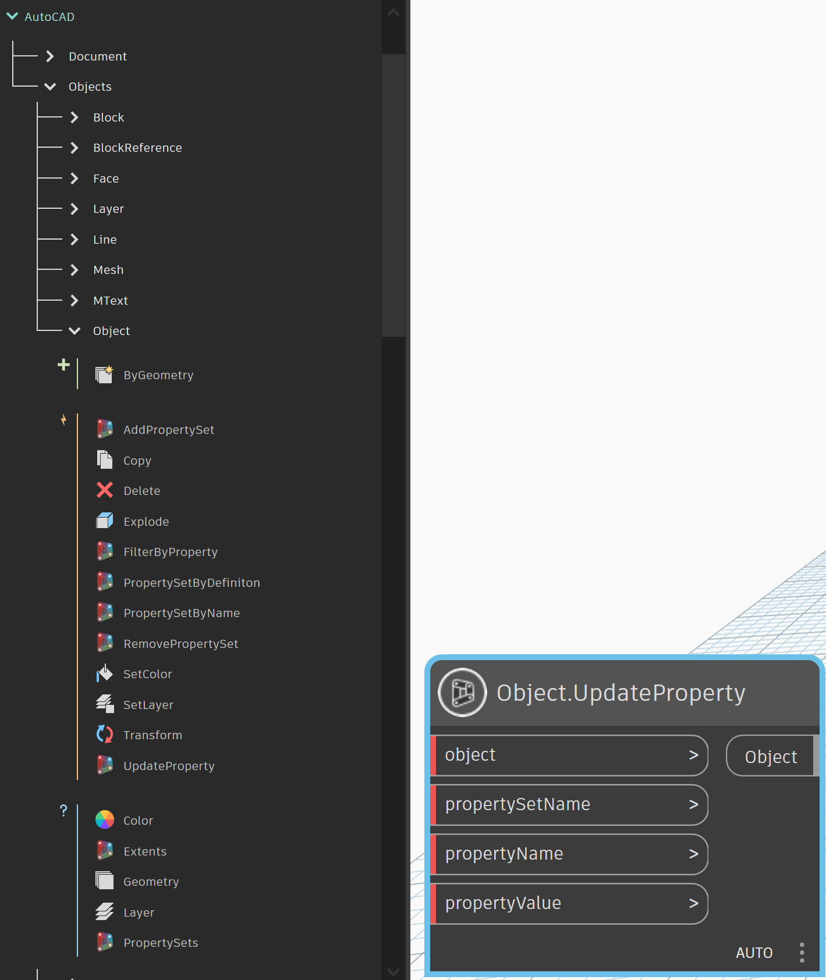This screenshot has height=980, width=826.
Task: Click the object port's default-value chevron
Action: click(x=693, y=755)
